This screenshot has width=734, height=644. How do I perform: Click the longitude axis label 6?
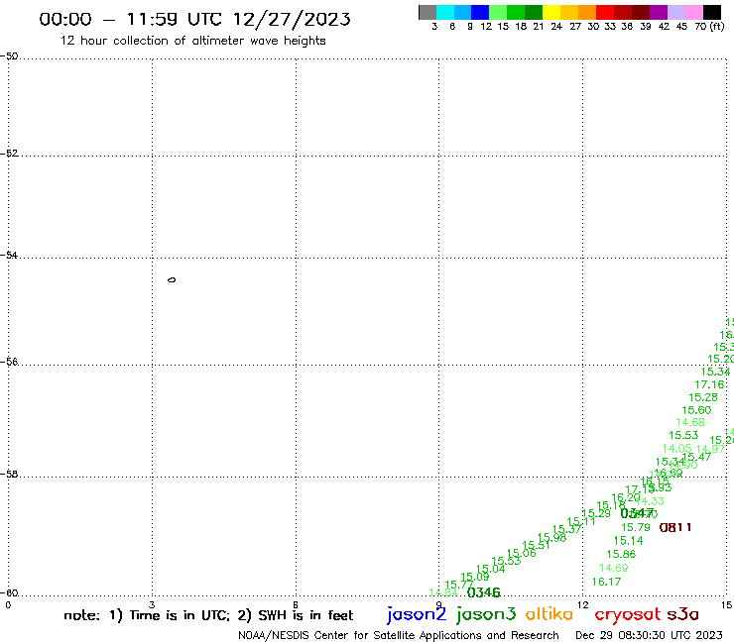296,605
